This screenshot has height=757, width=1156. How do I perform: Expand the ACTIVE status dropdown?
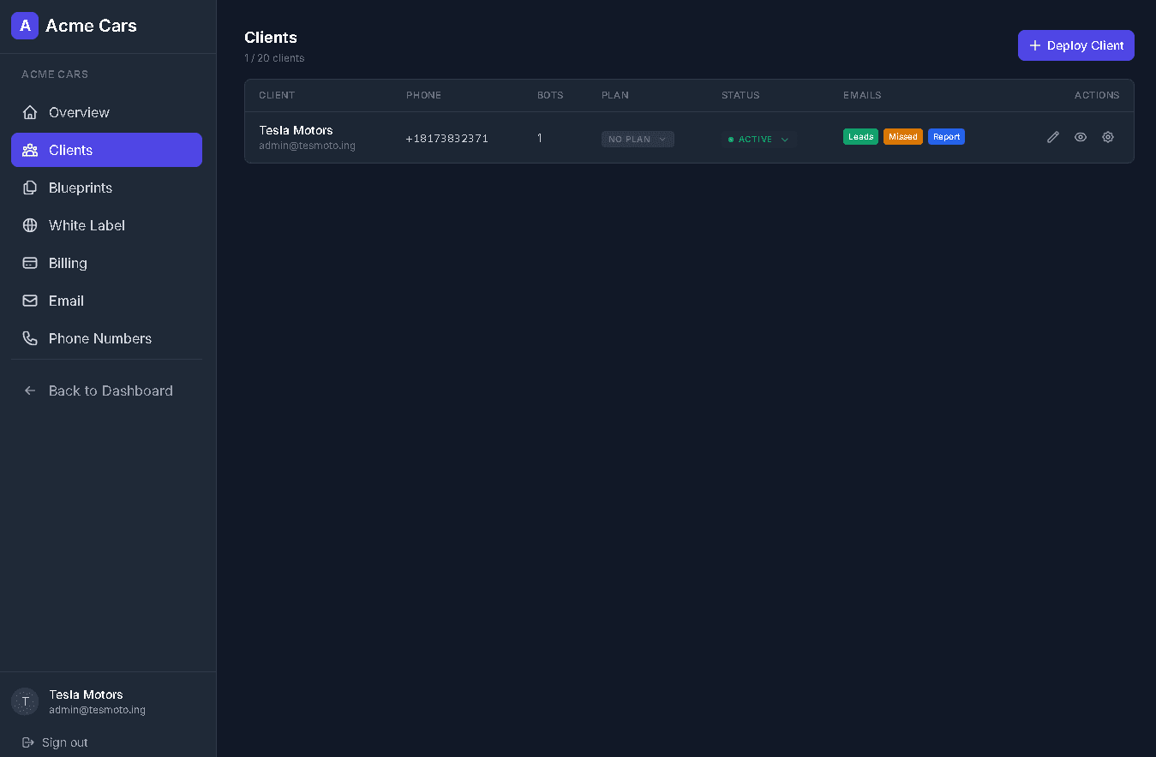pyautogui.click(x=758, y=139)
